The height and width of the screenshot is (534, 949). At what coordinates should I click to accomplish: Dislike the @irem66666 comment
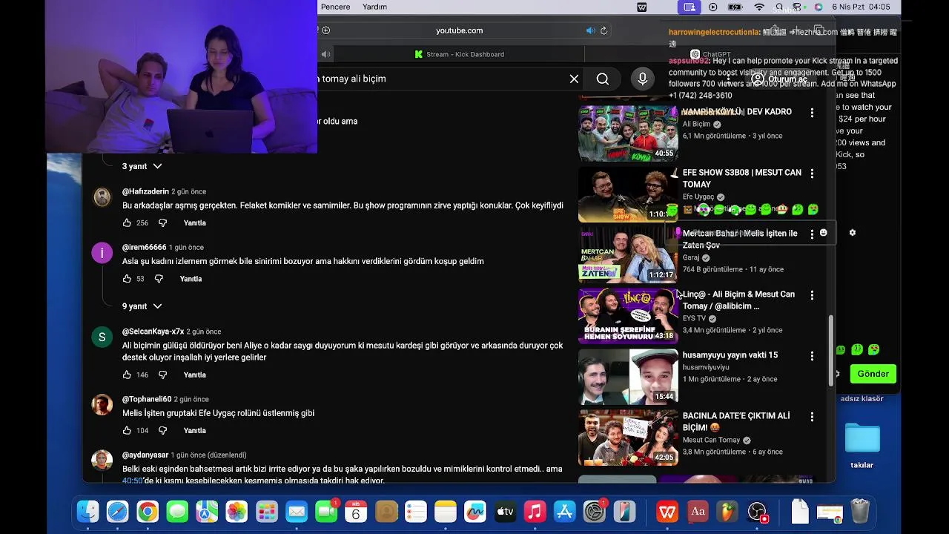(x=159, y=279)
